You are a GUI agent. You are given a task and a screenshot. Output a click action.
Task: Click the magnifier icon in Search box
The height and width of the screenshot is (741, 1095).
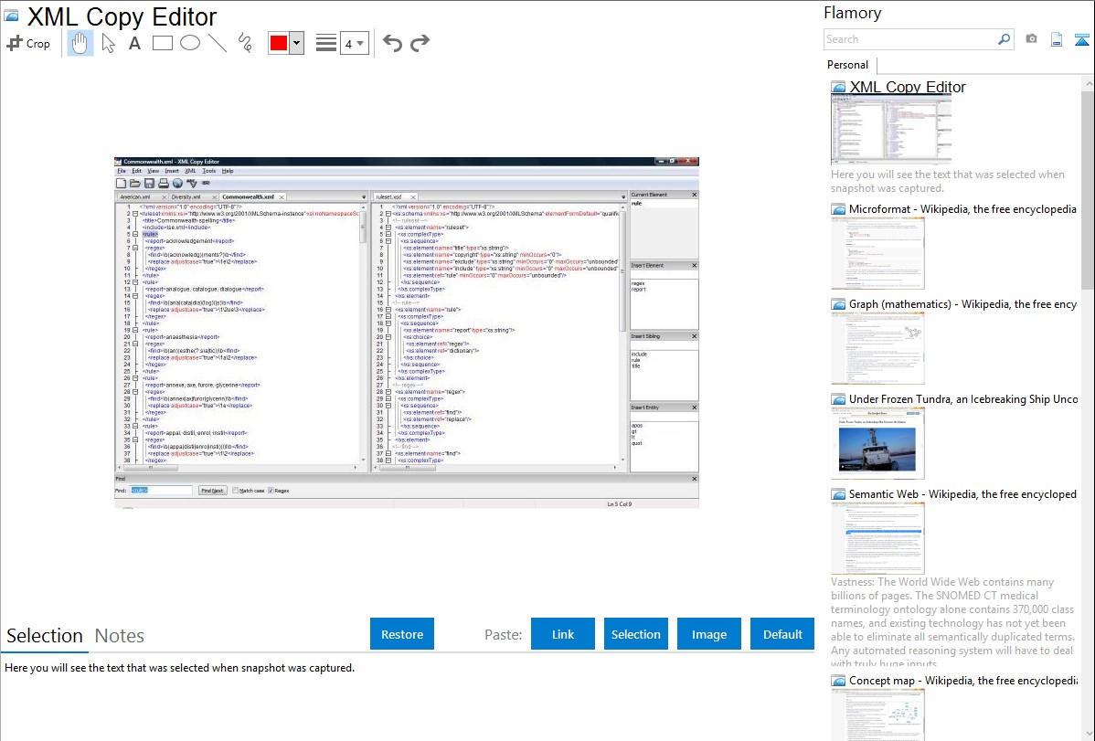(1004, 39)
